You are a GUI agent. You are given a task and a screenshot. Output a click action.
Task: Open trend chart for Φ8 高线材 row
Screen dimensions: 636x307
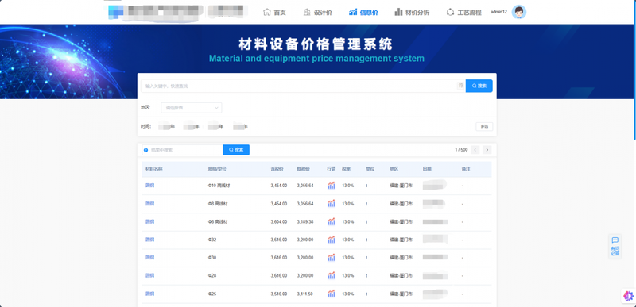click(332, 203)
